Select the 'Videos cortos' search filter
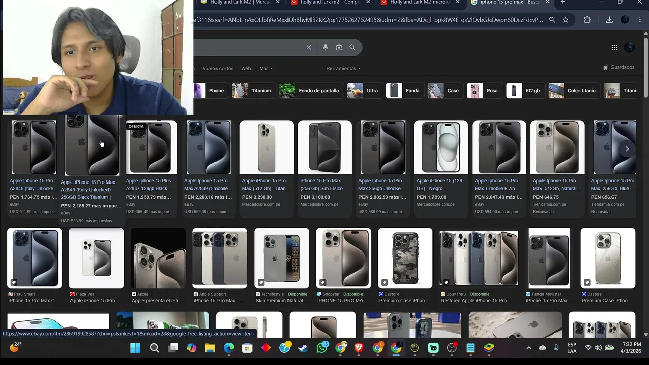Viewport: 649px width, 365px height. tap(218, 68)
